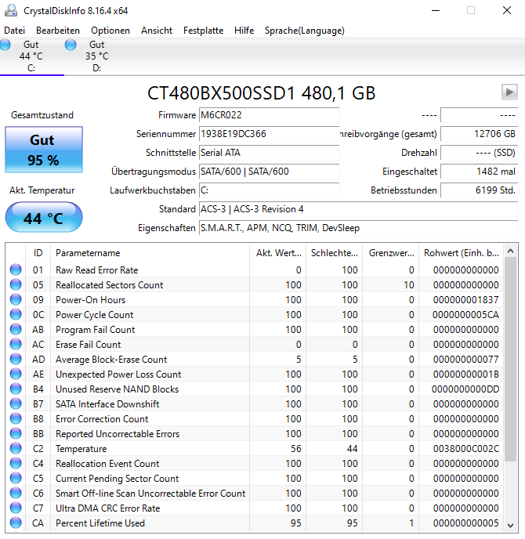This screenshot has height=539, width=525.
Task: Open the Festplatte menu
Action: (x=203, y=31)
